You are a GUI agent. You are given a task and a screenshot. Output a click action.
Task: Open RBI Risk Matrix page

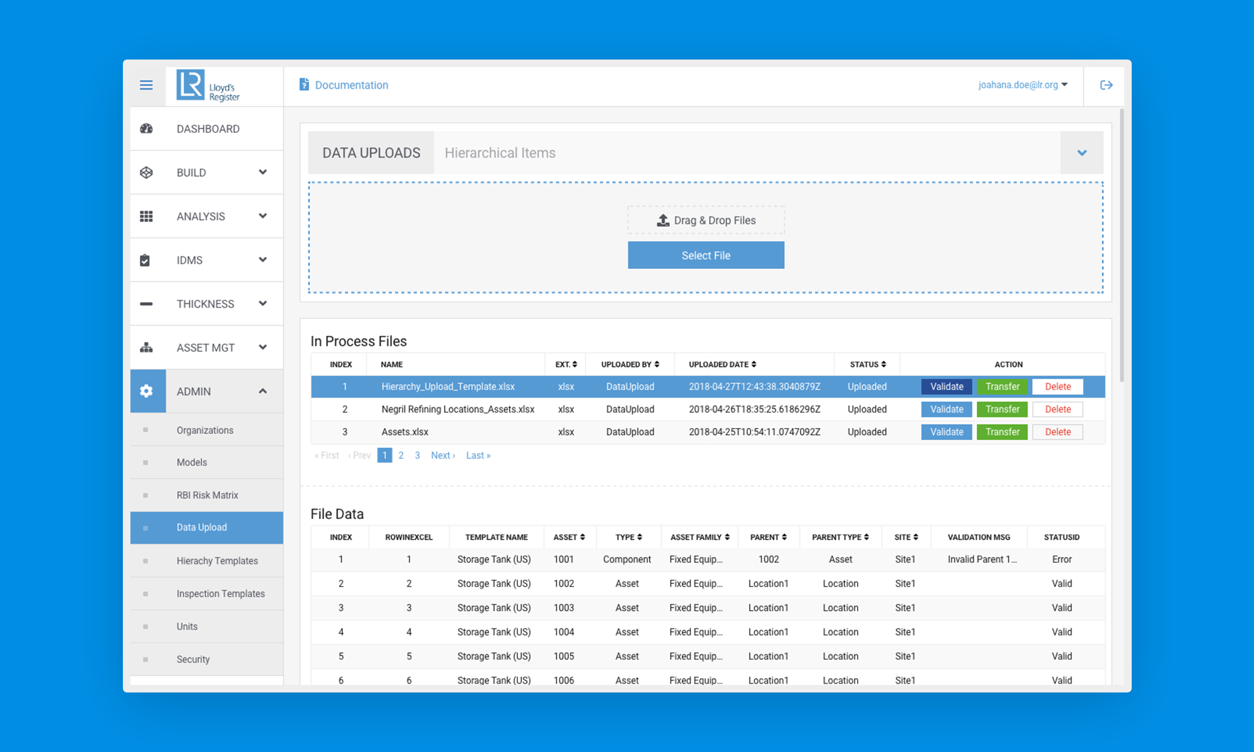pyautogui.click(x=207, y=495)
